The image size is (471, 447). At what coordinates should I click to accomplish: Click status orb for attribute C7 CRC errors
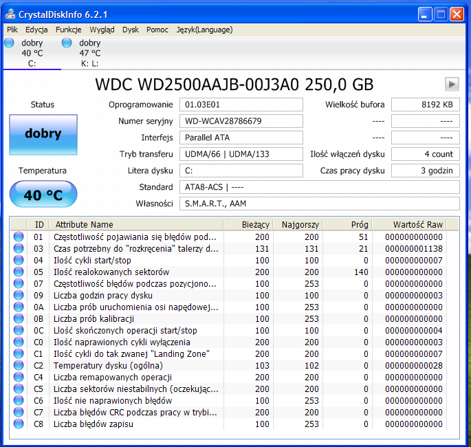click(19, 412)
